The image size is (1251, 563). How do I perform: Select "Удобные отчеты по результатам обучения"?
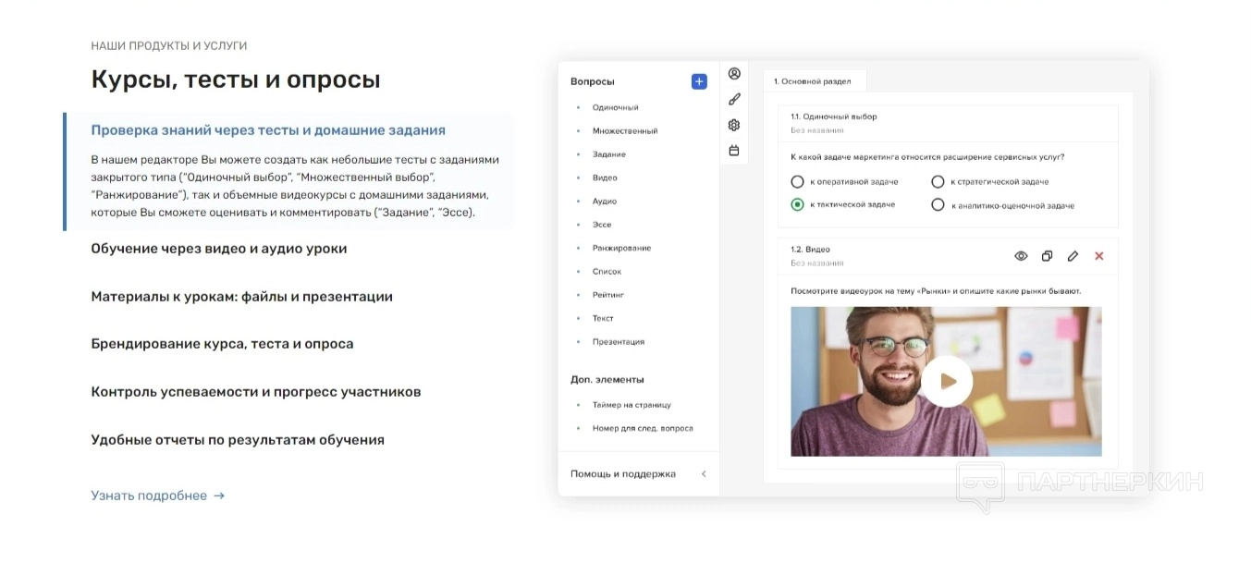click(x=238, y=440)
